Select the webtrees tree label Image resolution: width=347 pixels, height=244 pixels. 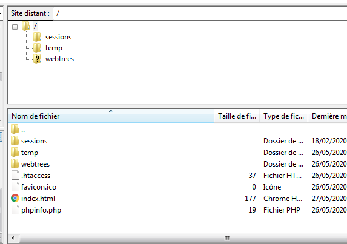point(59,59)
